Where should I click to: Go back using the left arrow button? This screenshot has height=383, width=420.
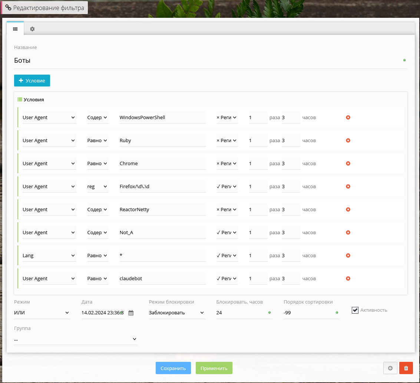click(x=390, y=368)
